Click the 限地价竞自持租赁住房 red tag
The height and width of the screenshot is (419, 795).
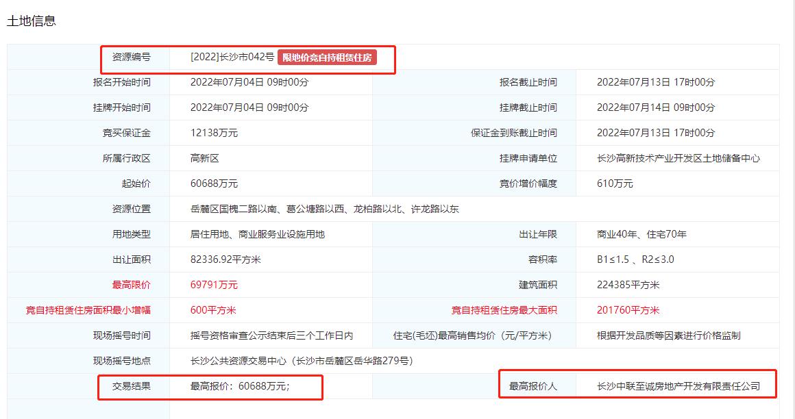pyautogui.click(x=327, y=58)
